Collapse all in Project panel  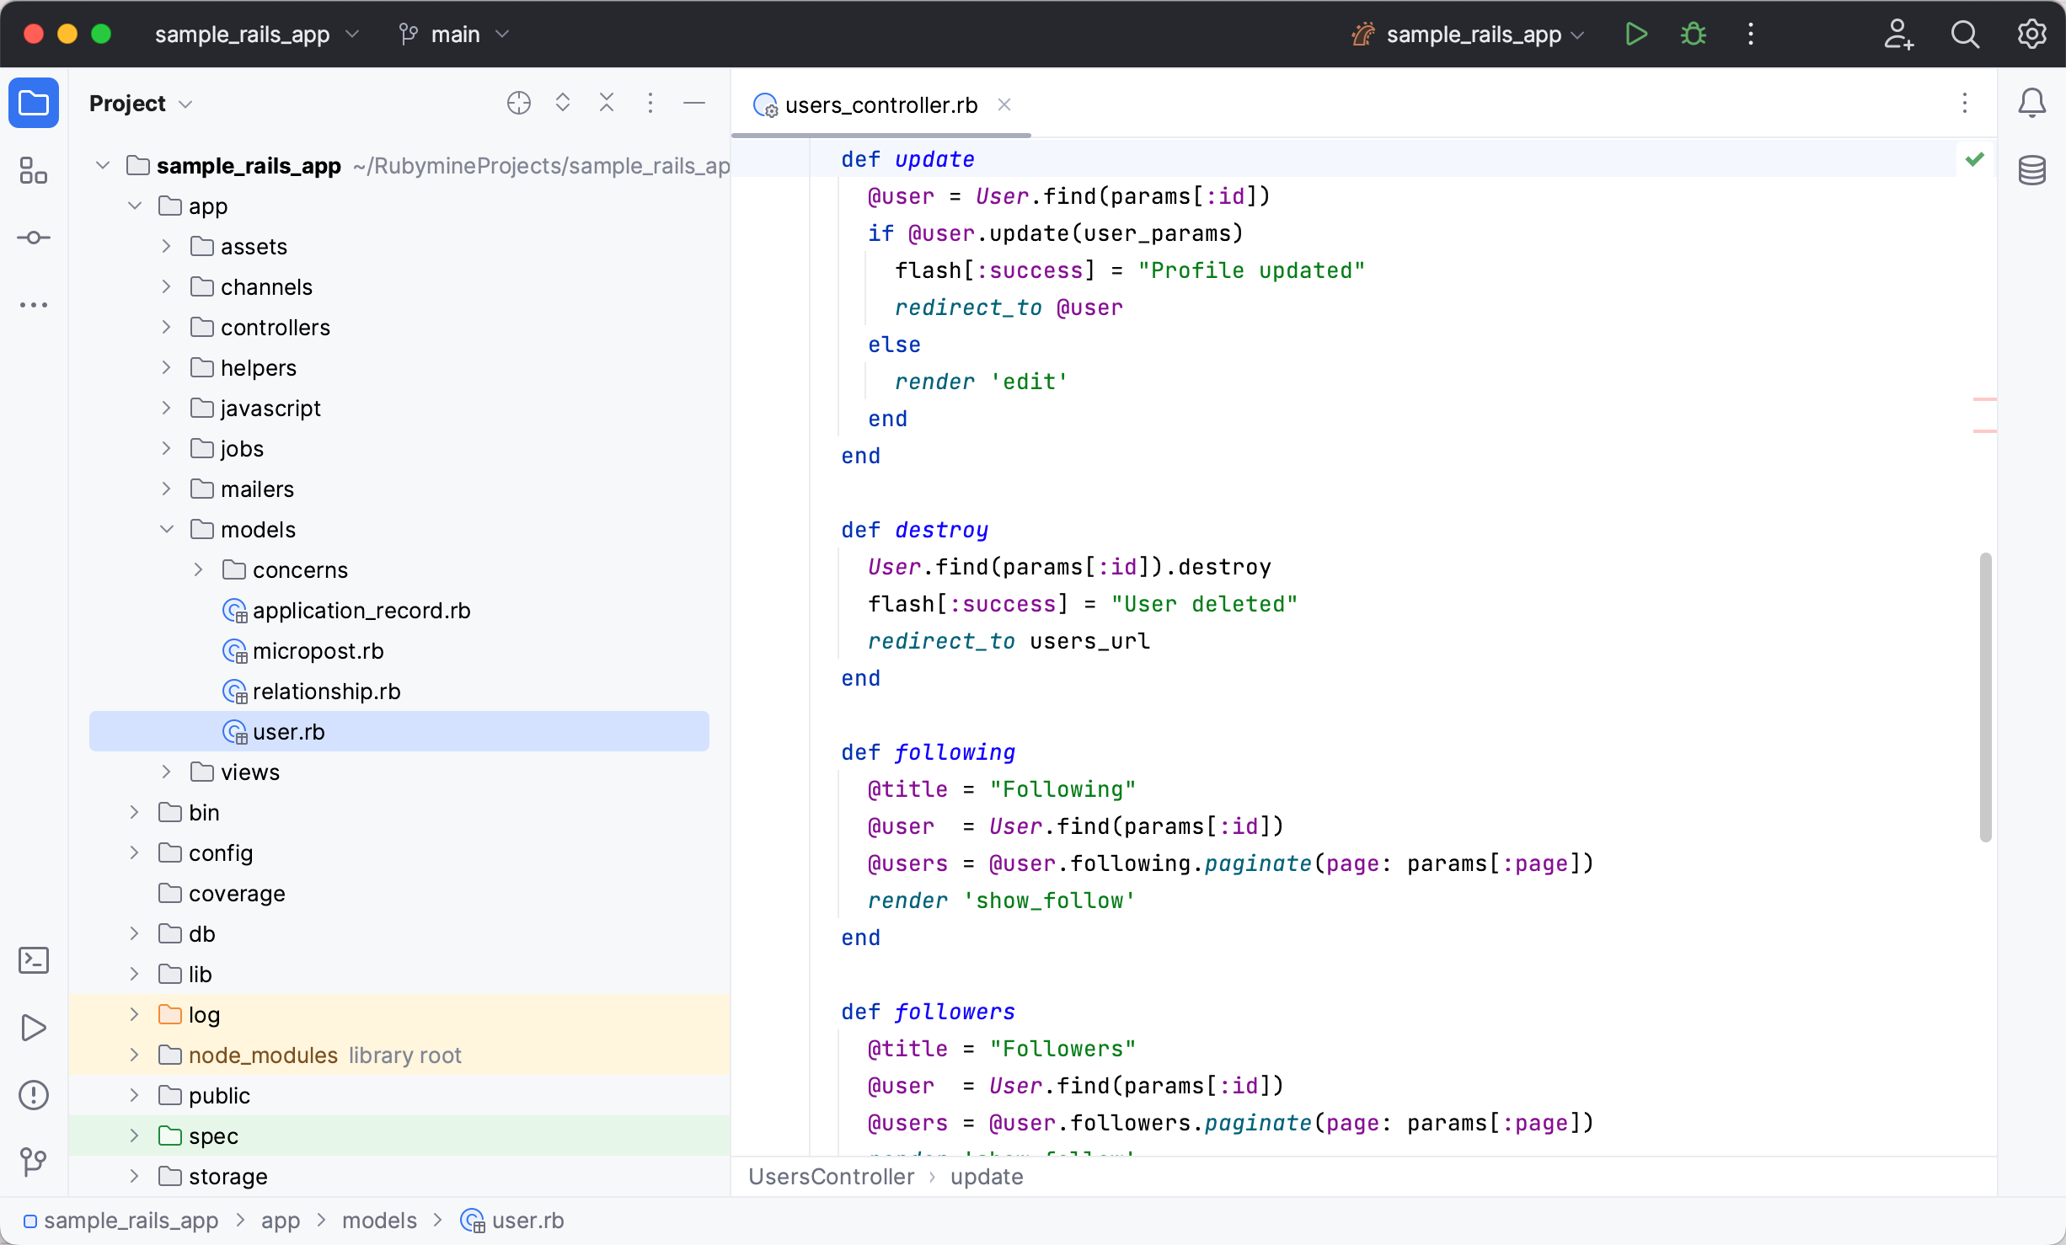(607, 104)
